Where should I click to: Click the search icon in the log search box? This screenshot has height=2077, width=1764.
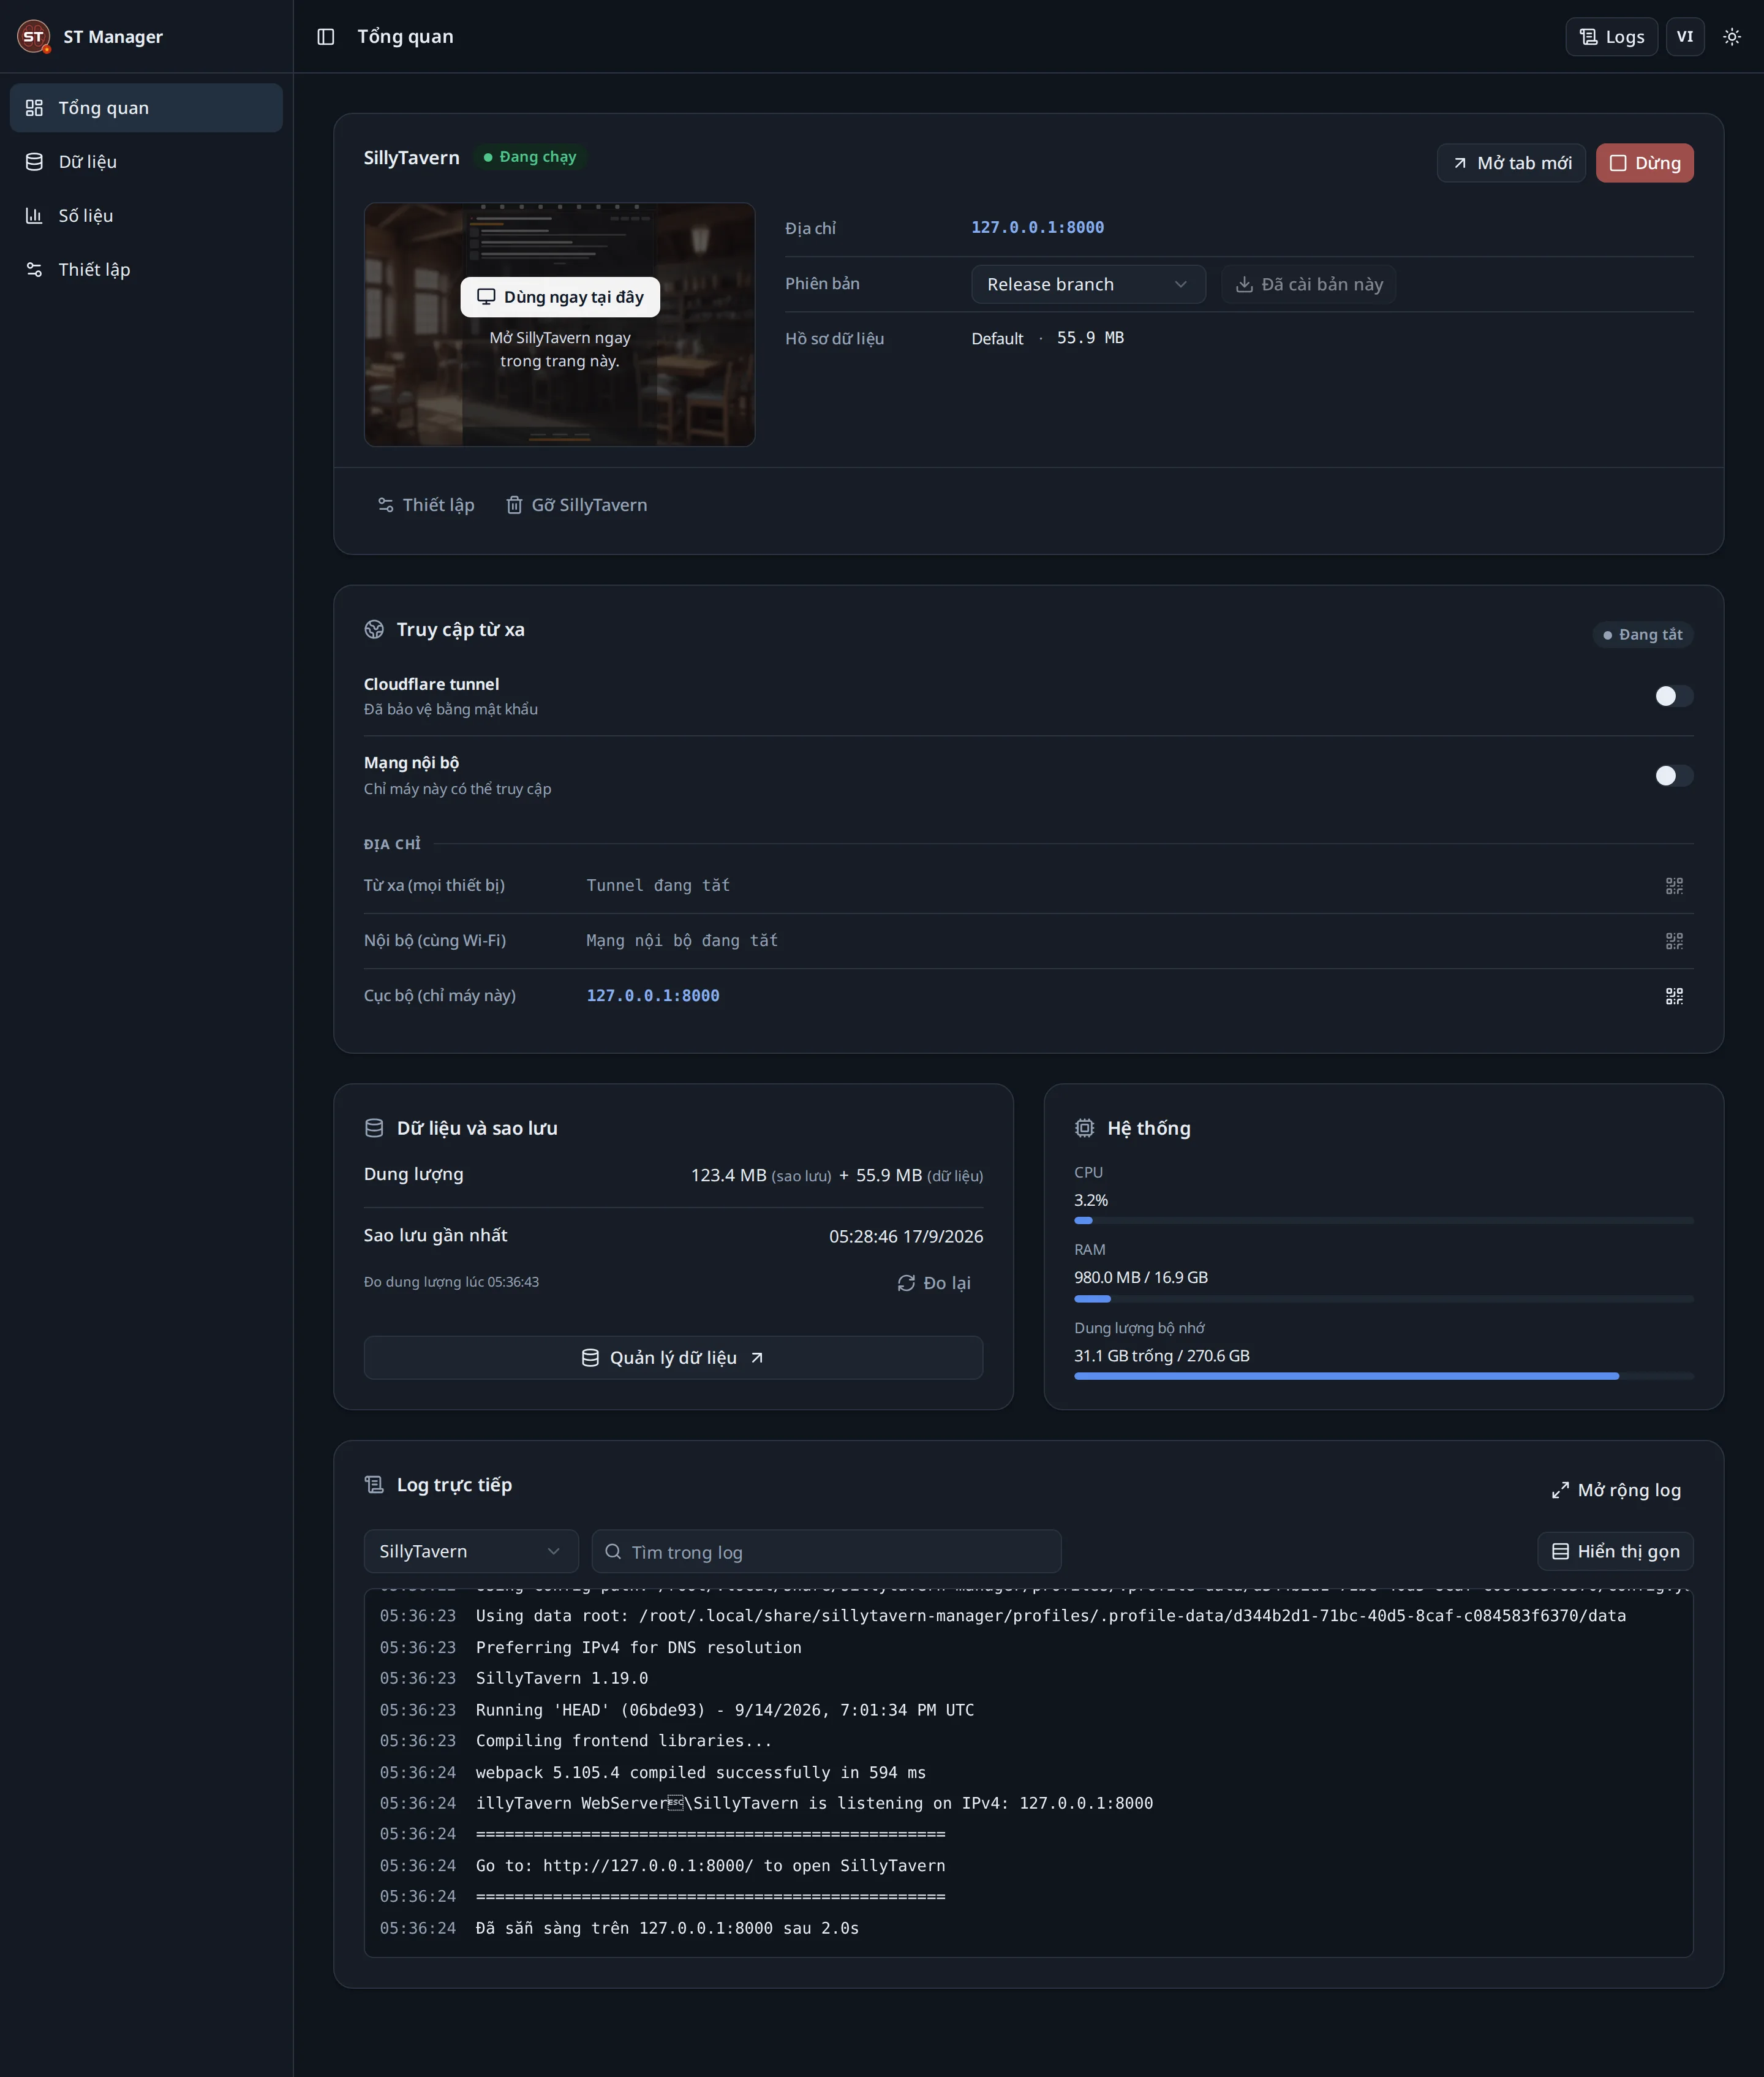click(613, 1552)
